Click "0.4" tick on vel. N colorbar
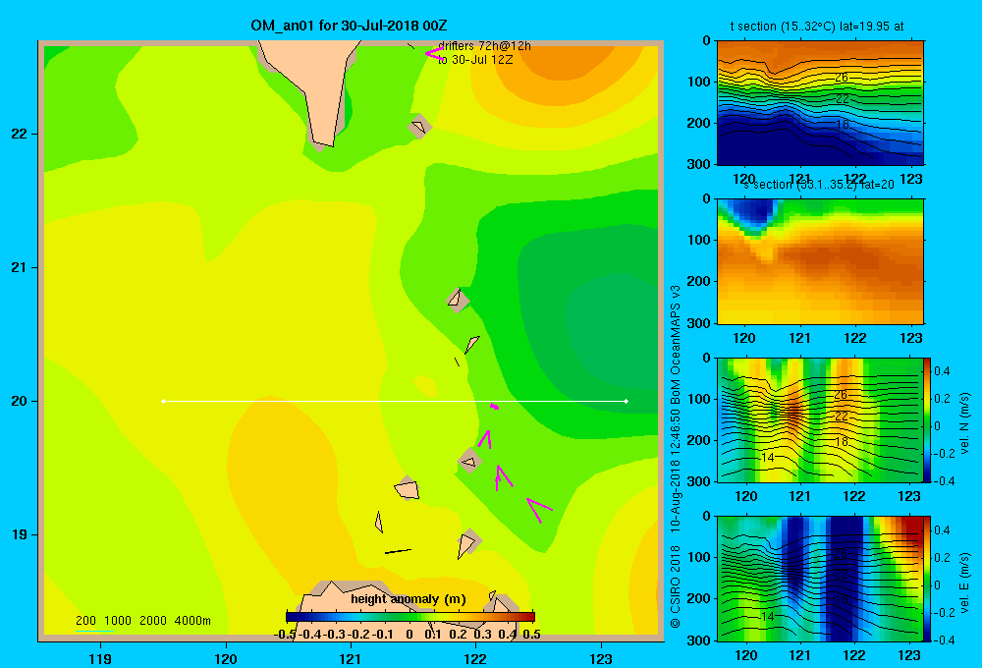The width and height of the screenshot is (982, 668). [x=942, y=371]
